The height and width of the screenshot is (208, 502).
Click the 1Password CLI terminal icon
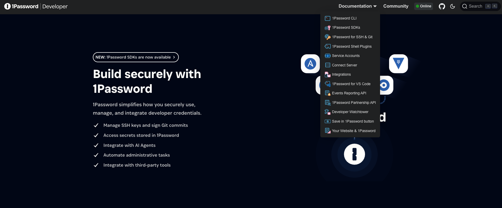tap(327, 18)
